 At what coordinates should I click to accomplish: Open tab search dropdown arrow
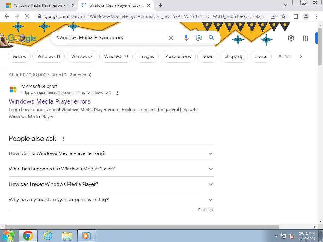[285, 6]
